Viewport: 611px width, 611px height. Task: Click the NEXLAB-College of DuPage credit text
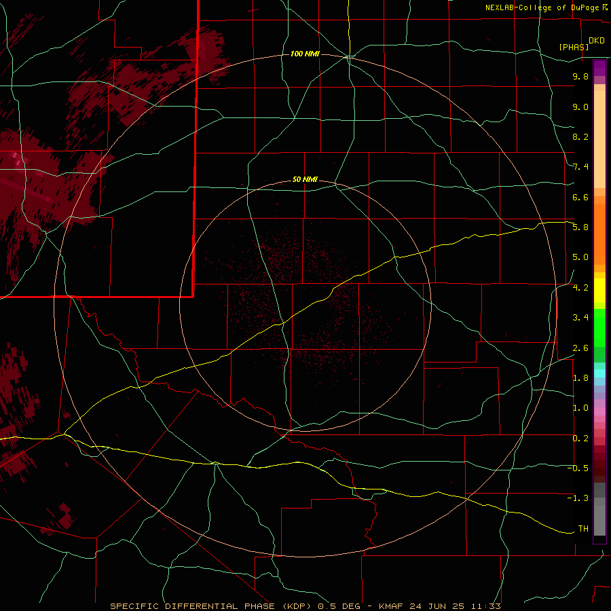544,7
